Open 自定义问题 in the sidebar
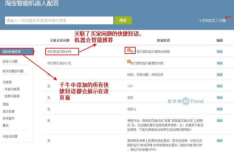Viewport: 234px width, 155px height. 10,62
